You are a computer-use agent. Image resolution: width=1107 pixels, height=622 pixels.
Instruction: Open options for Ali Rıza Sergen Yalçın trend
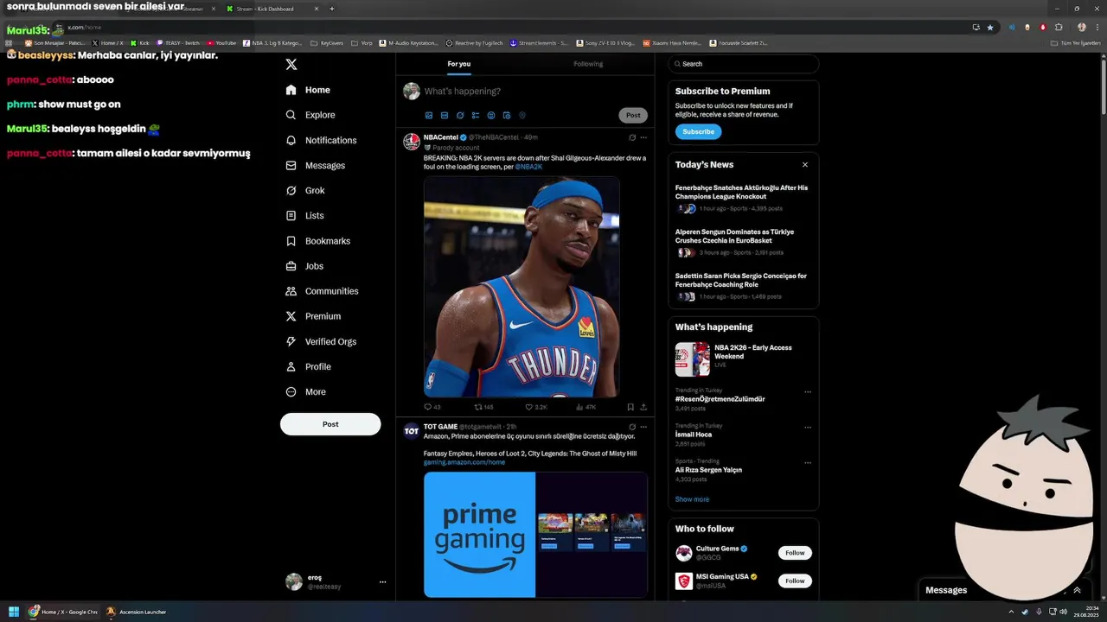point(808,463)
